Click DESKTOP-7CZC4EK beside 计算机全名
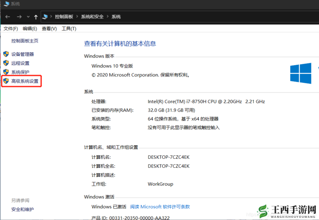319x220 pixels. [169, 166]
